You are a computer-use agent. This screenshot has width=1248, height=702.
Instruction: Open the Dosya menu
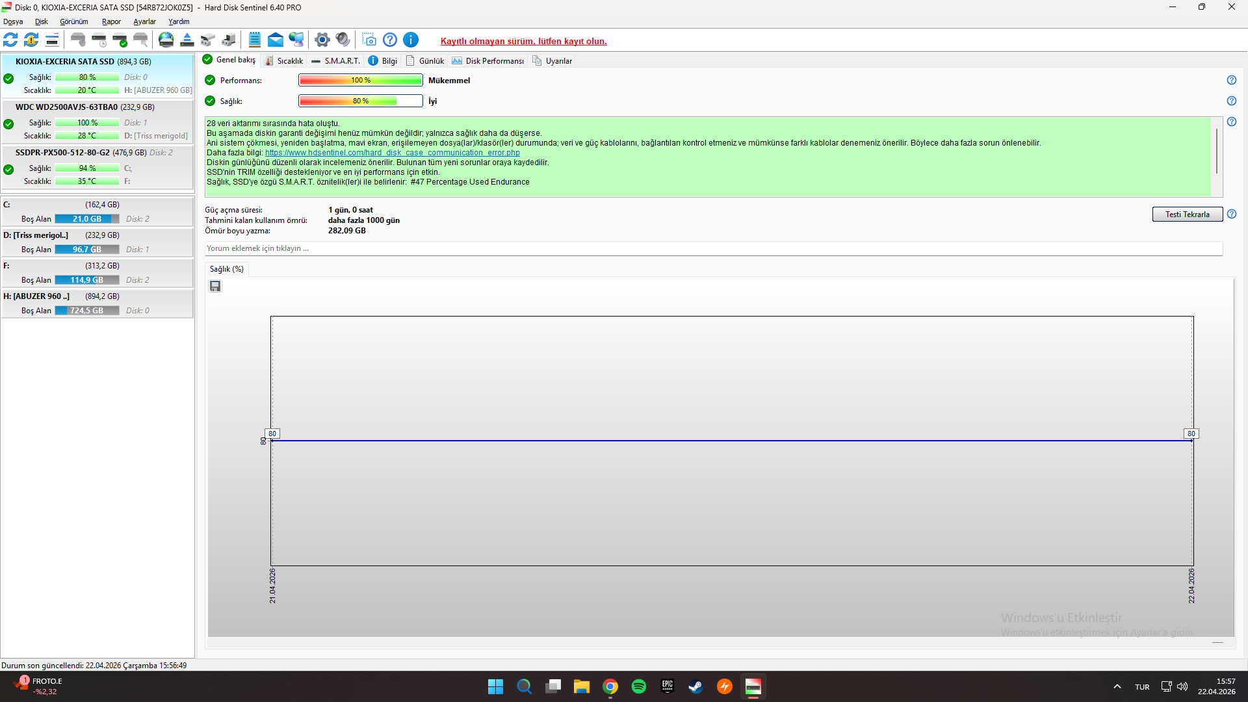13,21
